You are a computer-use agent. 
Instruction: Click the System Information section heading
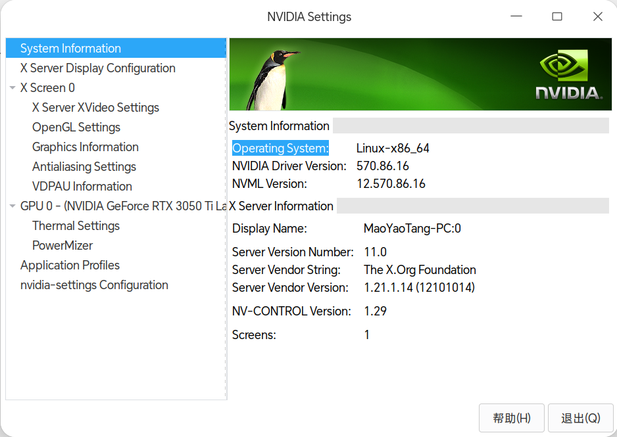[279, 126]
